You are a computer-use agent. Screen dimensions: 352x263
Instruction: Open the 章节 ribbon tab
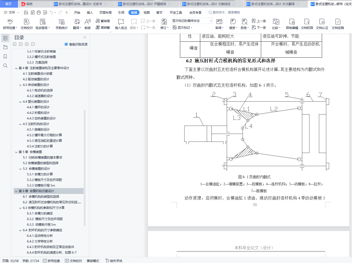coord(159,12)
